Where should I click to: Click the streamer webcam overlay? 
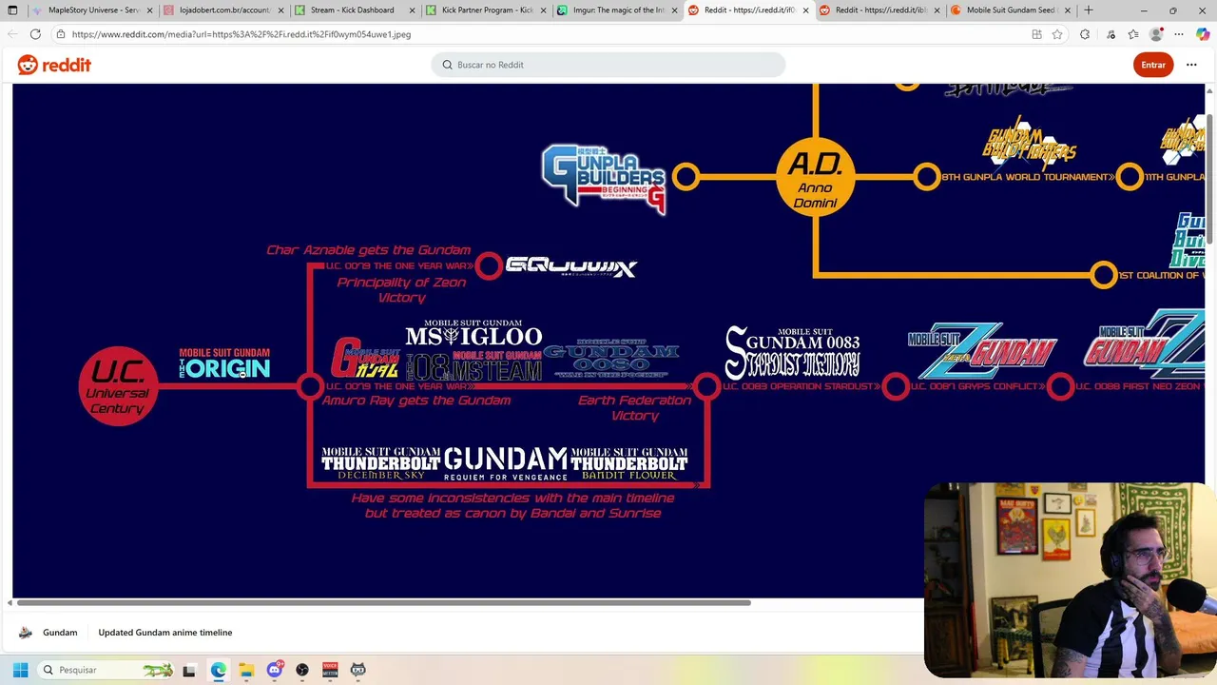click(x=1070, y=579)
